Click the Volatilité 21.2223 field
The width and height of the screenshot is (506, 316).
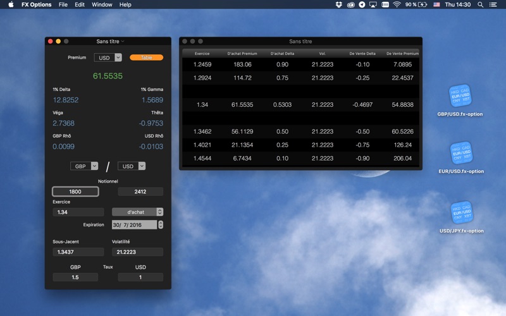click(x=137, y=252)
